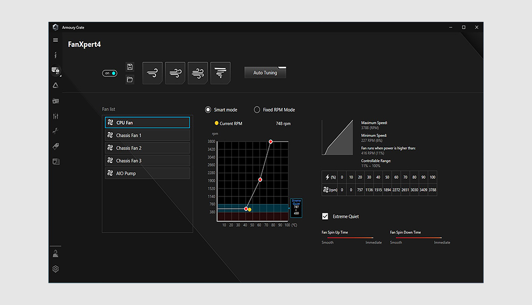Viewport: 532px width, 305px height.
Task: Select the Silent fan preset icon
Action: tap(152, 73)
